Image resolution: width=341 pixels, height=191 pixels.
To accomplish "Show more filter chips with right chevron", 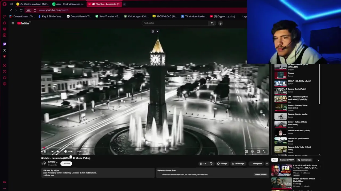I will (318, 160).
